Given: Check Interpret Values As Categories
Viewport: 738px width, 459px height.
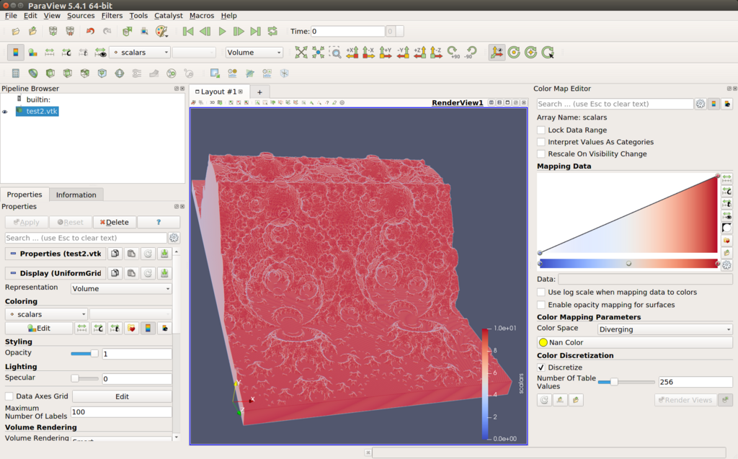Looking at the screenshot, I should tap(541, 142).
